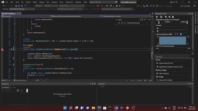
Task: Click Record CPU Profile
Action: coord(166,80)
